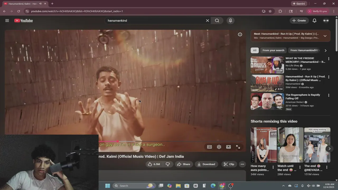Show next Shorts with arrow
Viewport: 338px width, 190px height.
click(330, 149)
